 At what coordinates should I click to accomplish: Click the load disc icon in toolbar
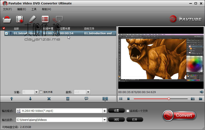click(x=7, y=19)
